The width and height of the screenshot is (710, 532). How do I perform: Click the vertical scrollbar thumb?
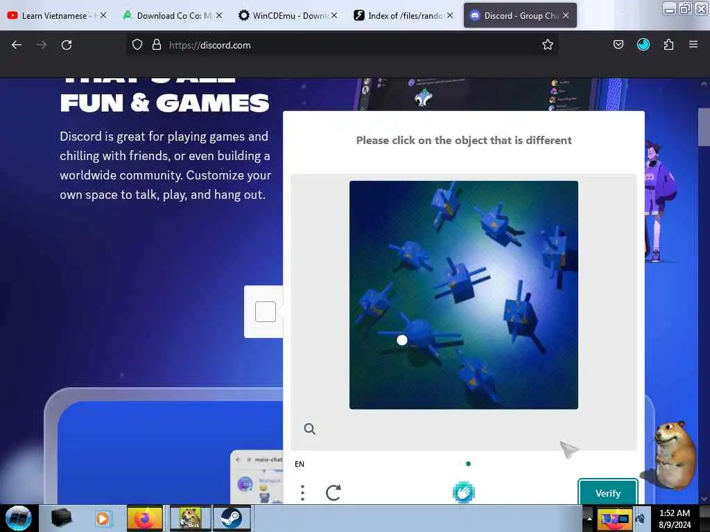pyautogui.click(x=704, y=127)
